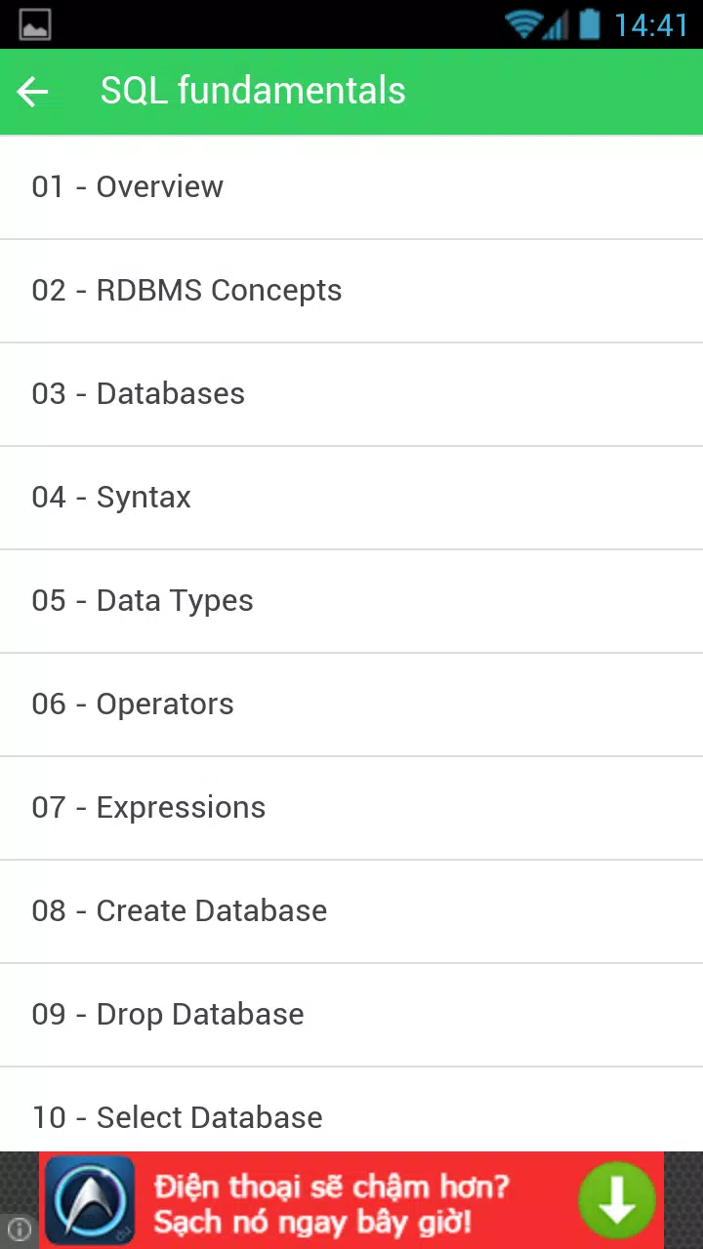Select 03 - Databases item
This screenshot has width=703, height=1249.
click(x=351, y=394)
